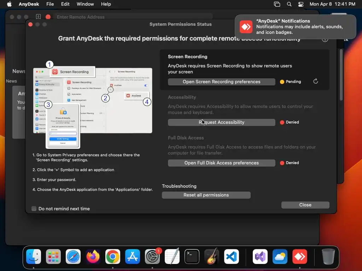The width and height of the screenshot is (362, 271).
Task: Open the Edit menu
Action: coord(65,4)
